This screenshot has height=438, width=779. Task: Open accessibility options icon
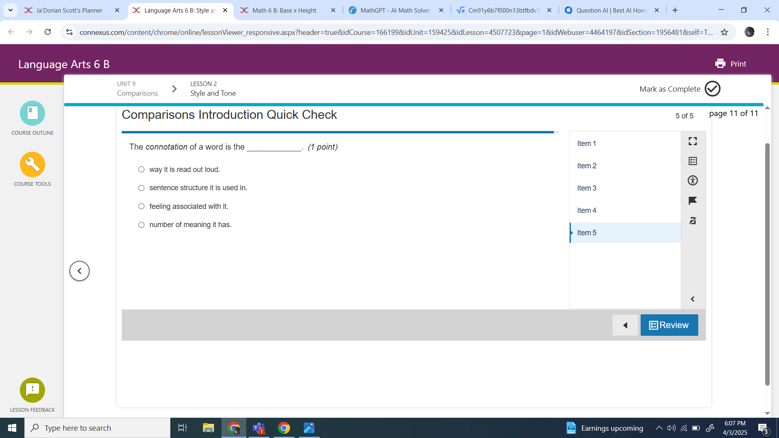[x=693, y=180]
